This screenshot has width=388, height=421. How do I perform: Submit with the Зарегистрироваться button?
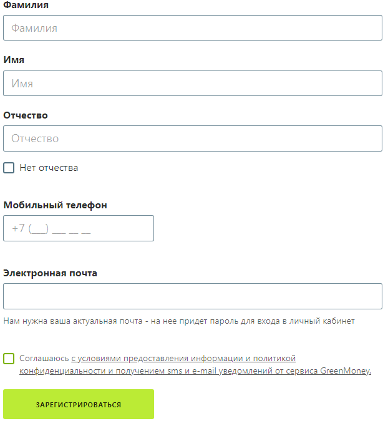[79, 404]
